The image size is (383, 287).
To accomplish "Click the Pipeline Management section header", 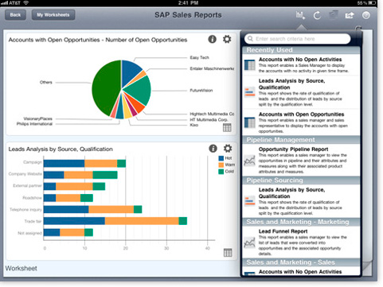I will [301, 140].
